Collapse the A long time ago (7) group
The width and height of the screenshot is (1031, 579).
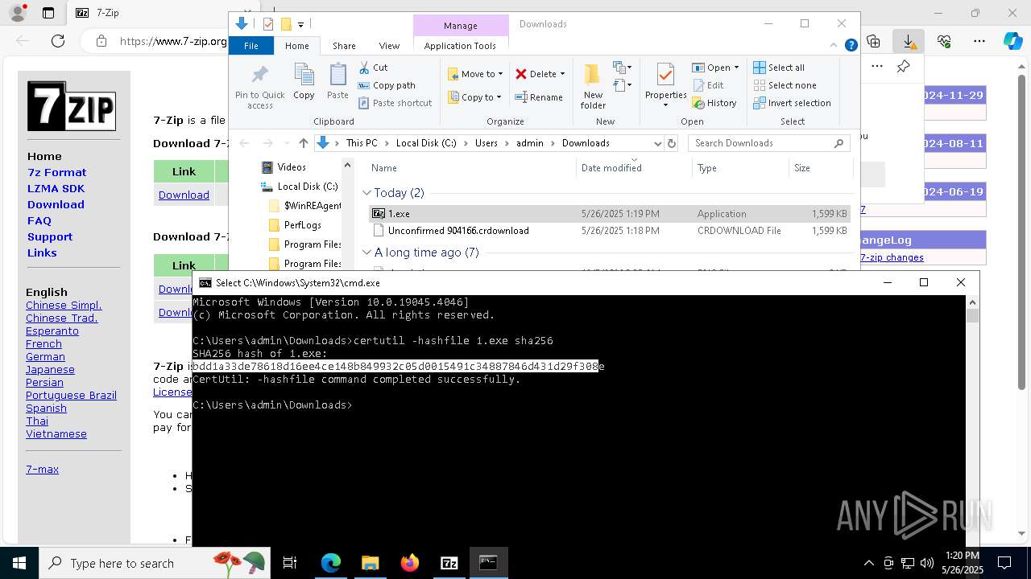coord(366,253)
